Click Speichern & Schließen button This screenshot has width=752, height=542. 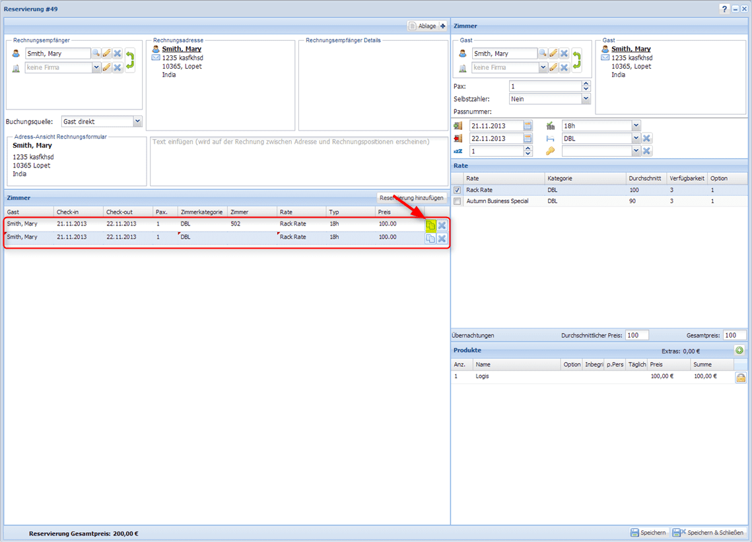709,533
